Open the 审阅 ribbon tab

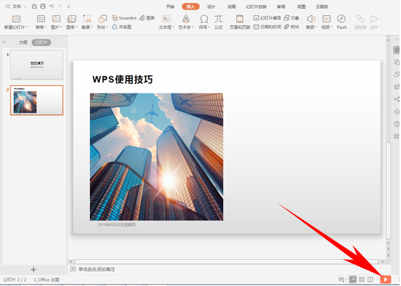[281, 7]
